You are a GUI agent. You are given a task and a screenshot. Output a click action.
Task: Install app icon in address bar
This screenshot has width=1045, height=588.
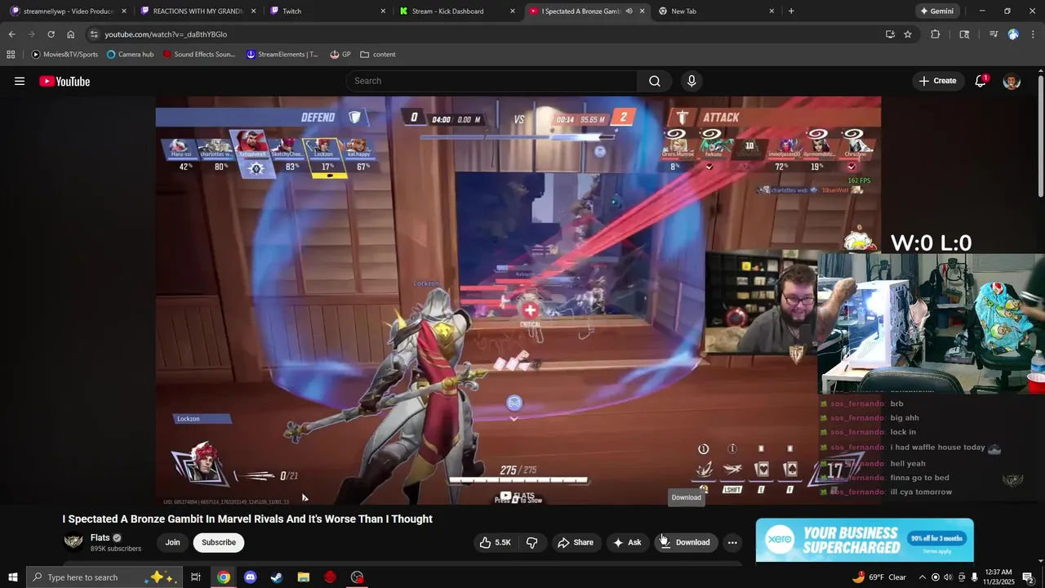coord(890,34)
